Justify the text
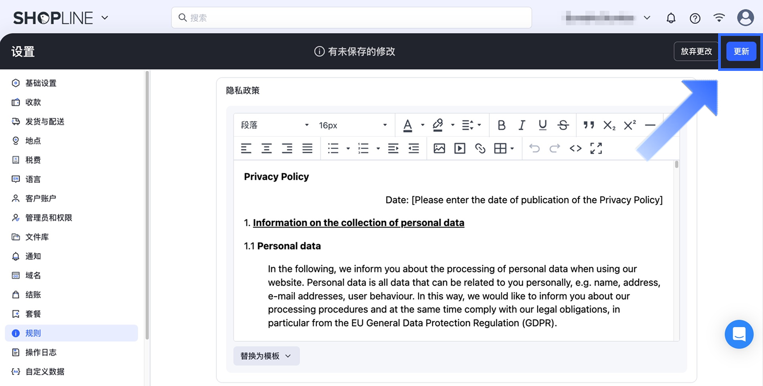 pyautogui.click(x=307, y=149)
